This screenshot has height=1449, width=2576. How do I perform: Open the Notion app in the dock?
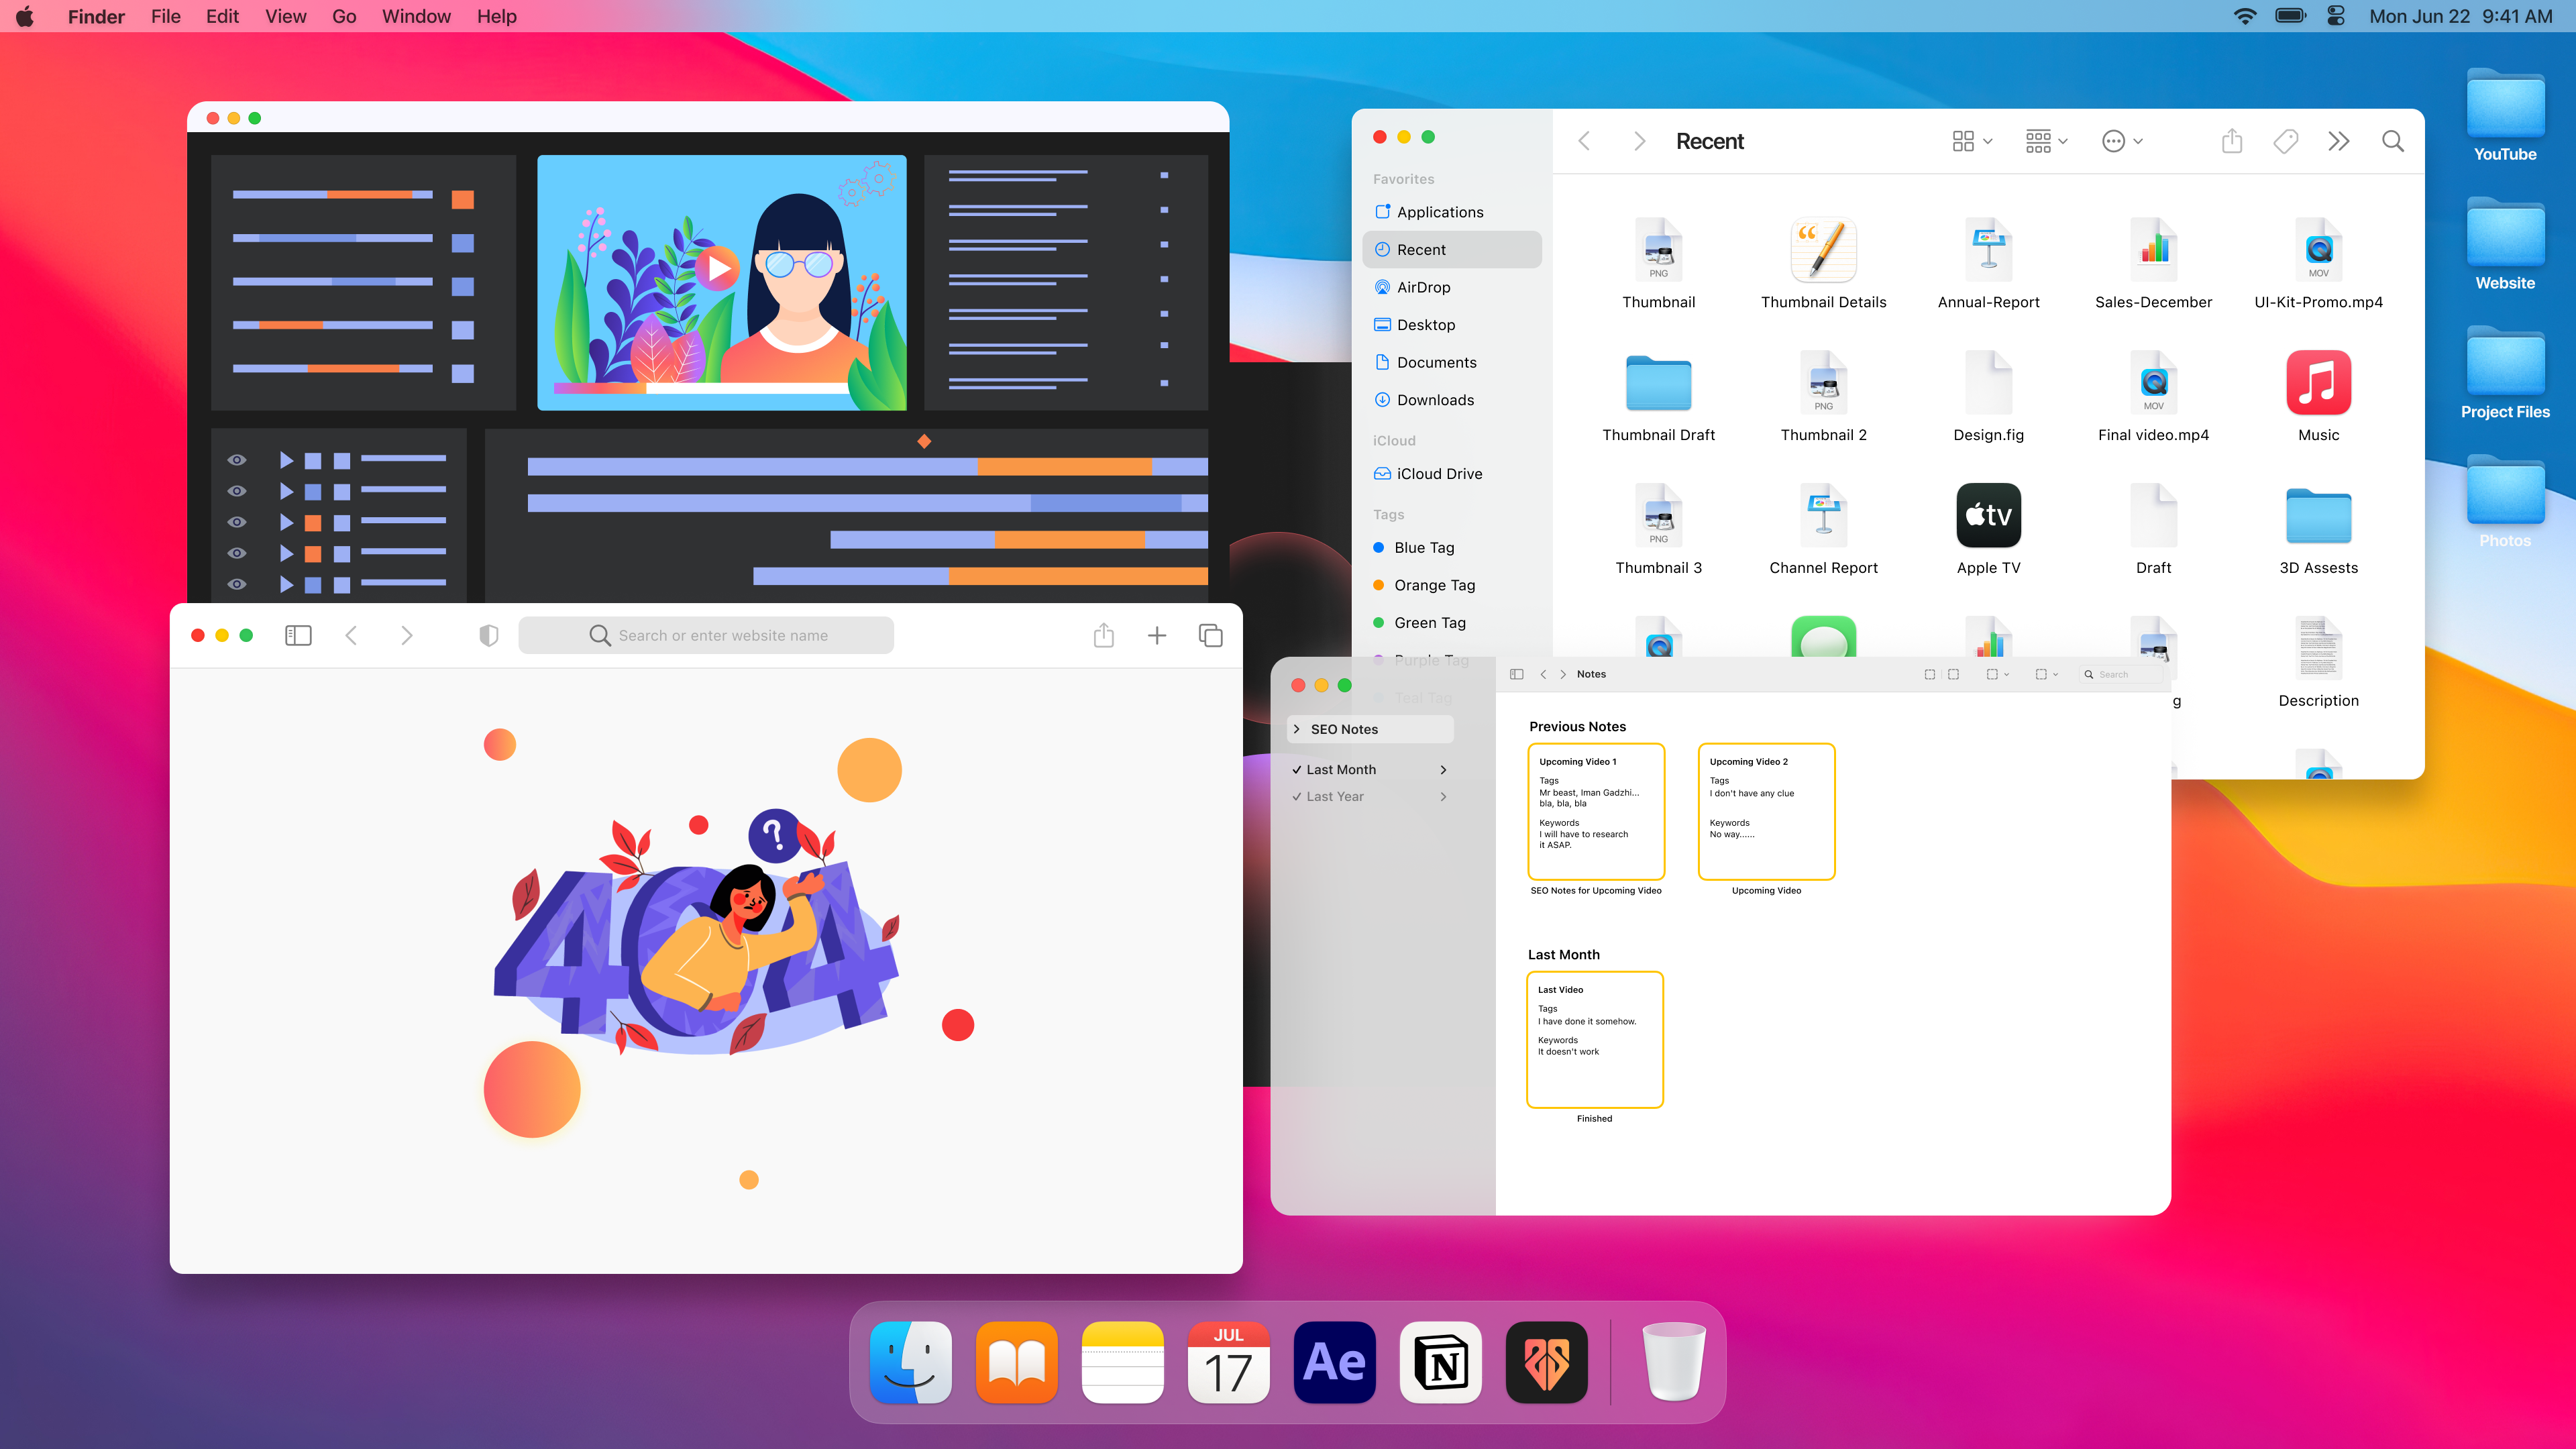click(1440, 1362)
